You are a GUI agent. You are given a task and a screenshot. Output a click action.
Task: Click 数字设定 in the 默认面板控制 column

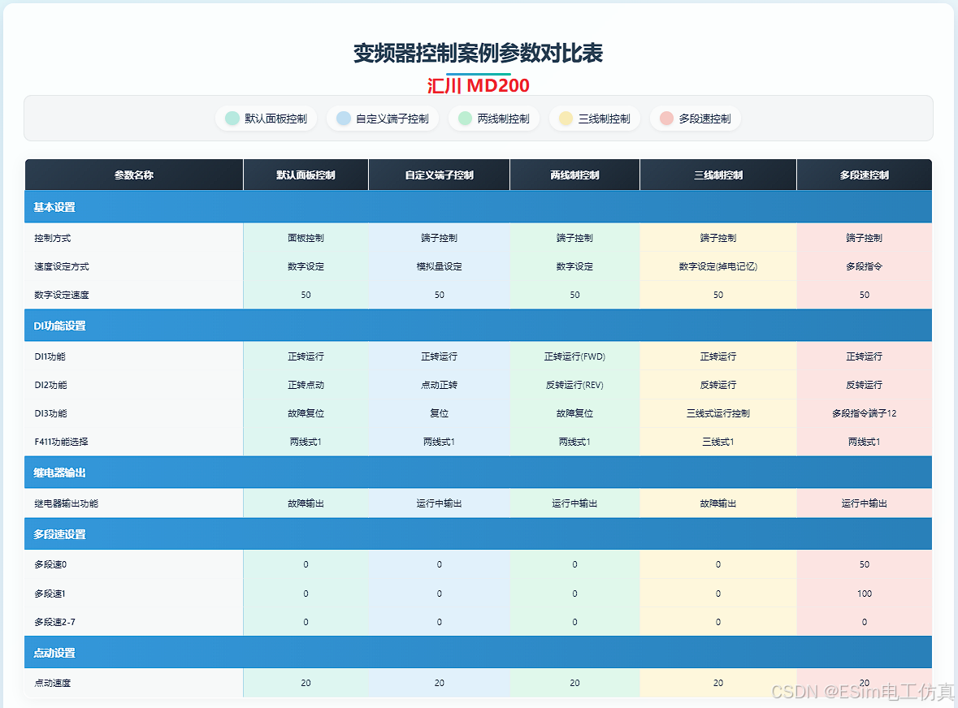tap(306, 267)
